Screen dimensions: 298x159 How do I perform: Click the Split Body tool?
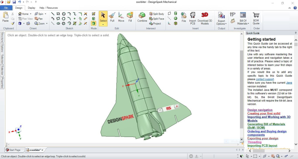pos(156,14)
